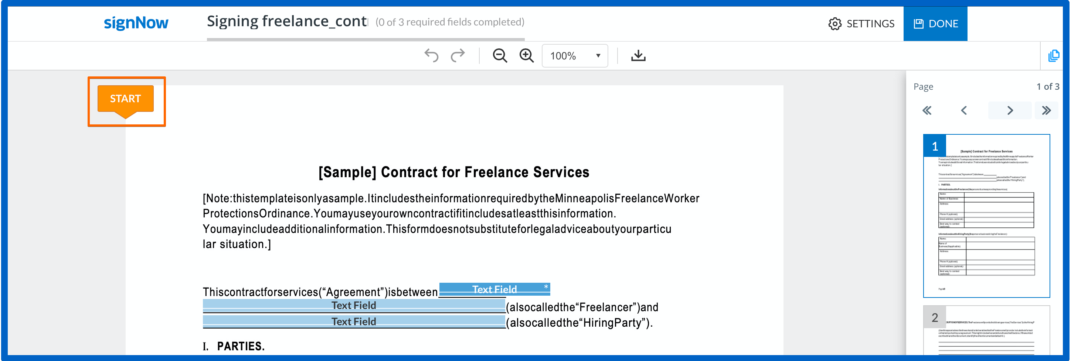Jump to the last page
1071x361 pixels.
(x=1046, y=110)
